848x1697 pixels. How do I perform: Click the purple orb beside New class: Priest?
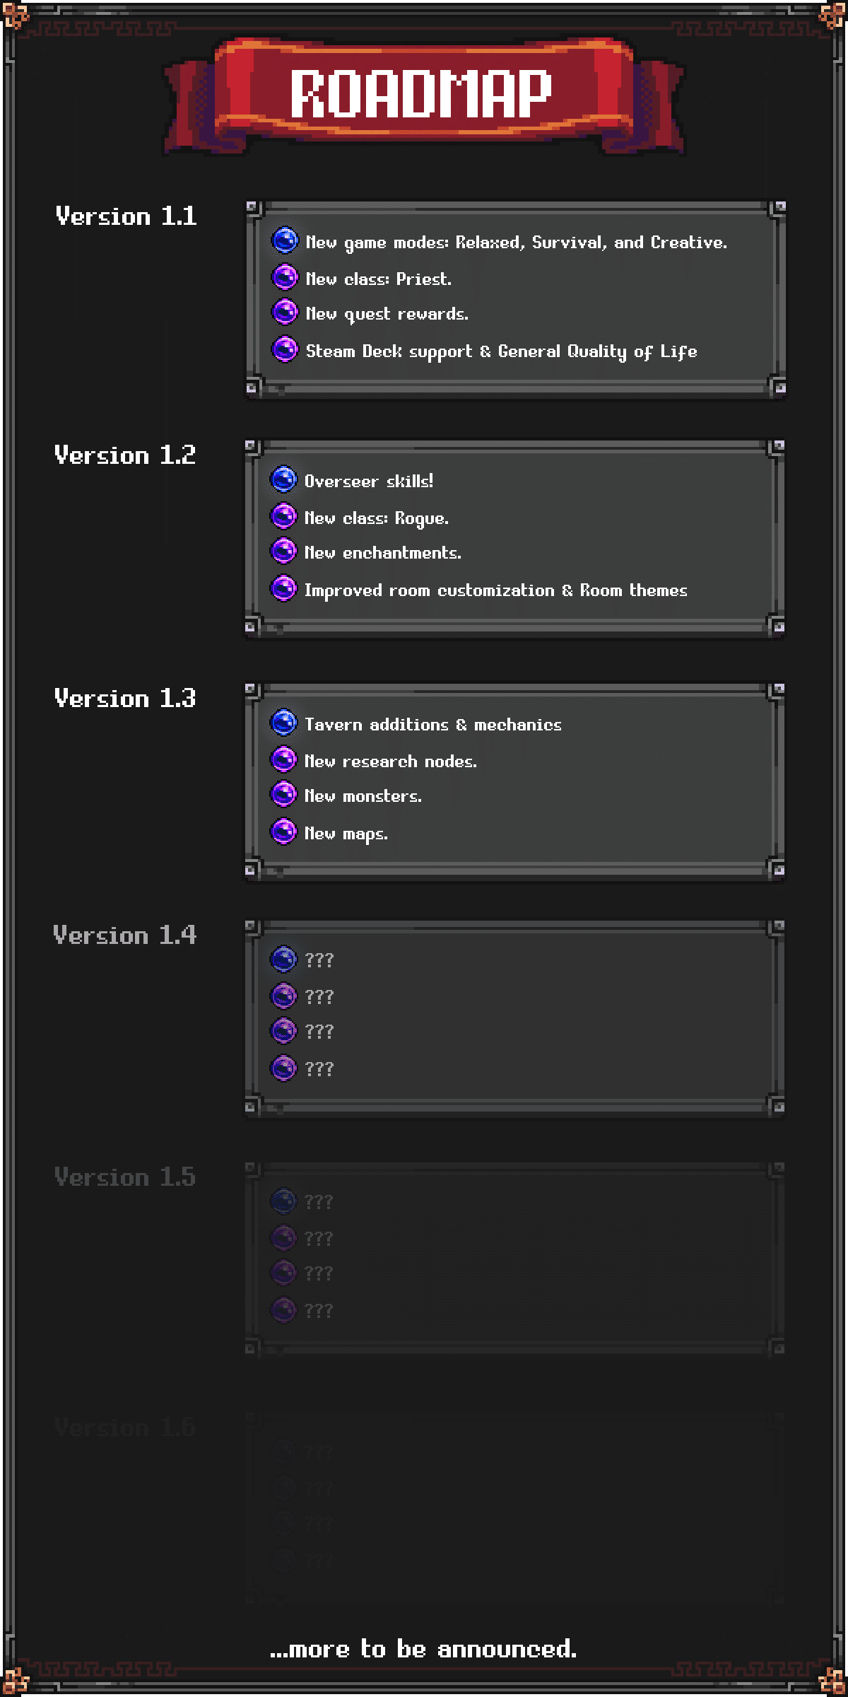tap(285, 277)
